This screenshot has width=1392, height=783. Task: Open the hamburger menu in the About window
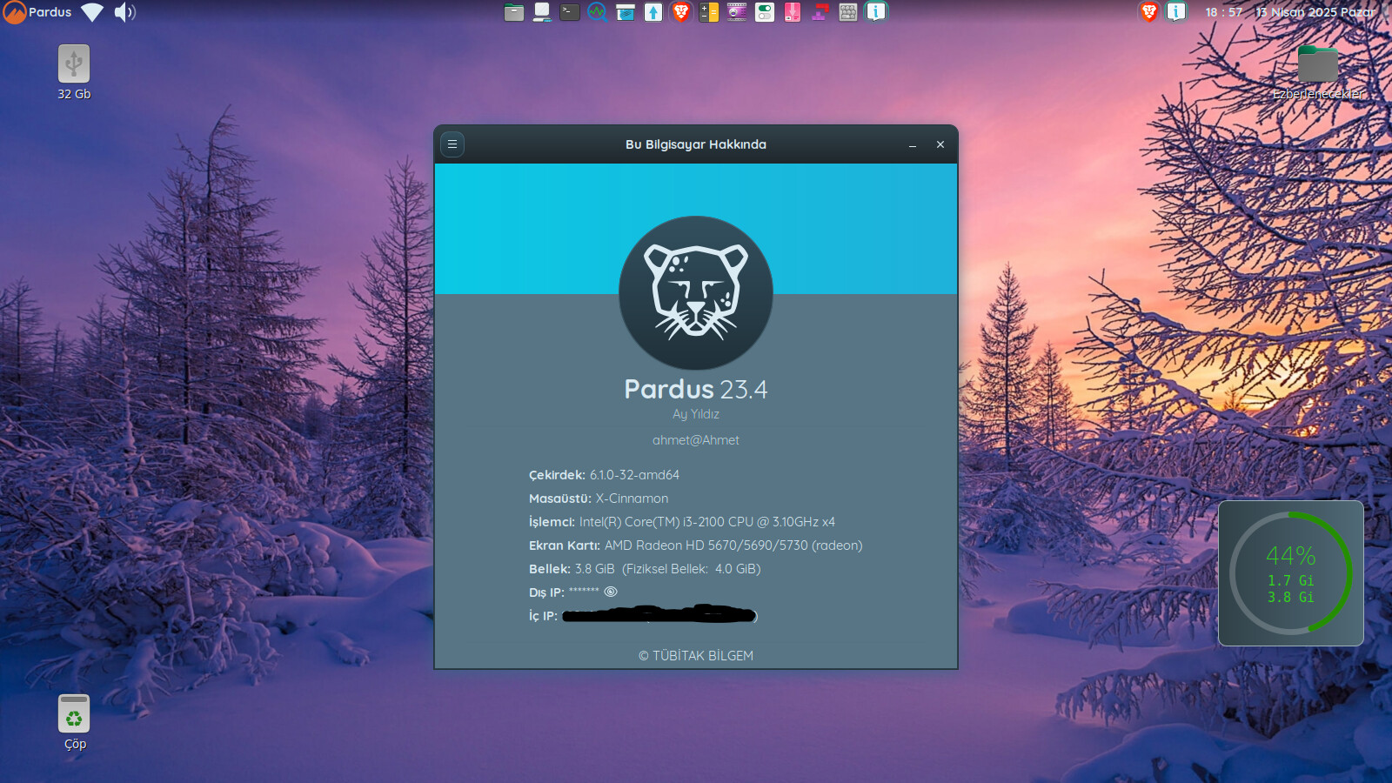452,144
